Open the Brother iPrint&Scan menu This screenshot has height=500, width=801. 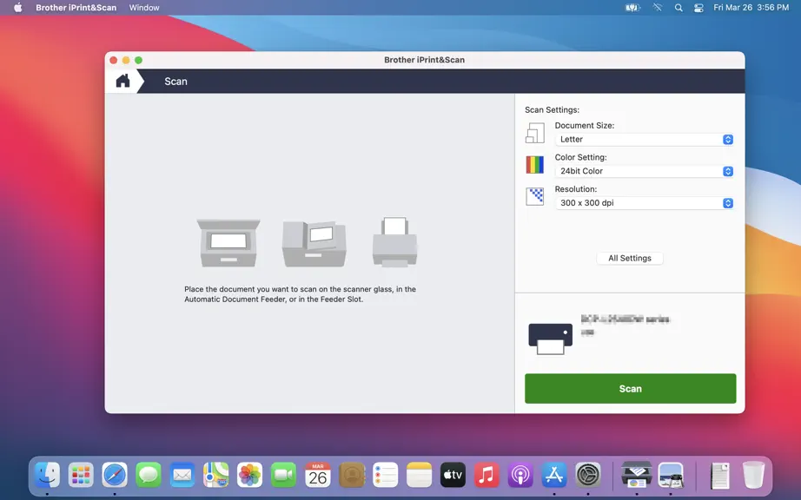(76, 8)
